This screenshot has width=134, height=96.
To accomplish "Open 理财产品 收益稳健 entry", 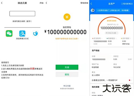I will (x=95, y=66).
